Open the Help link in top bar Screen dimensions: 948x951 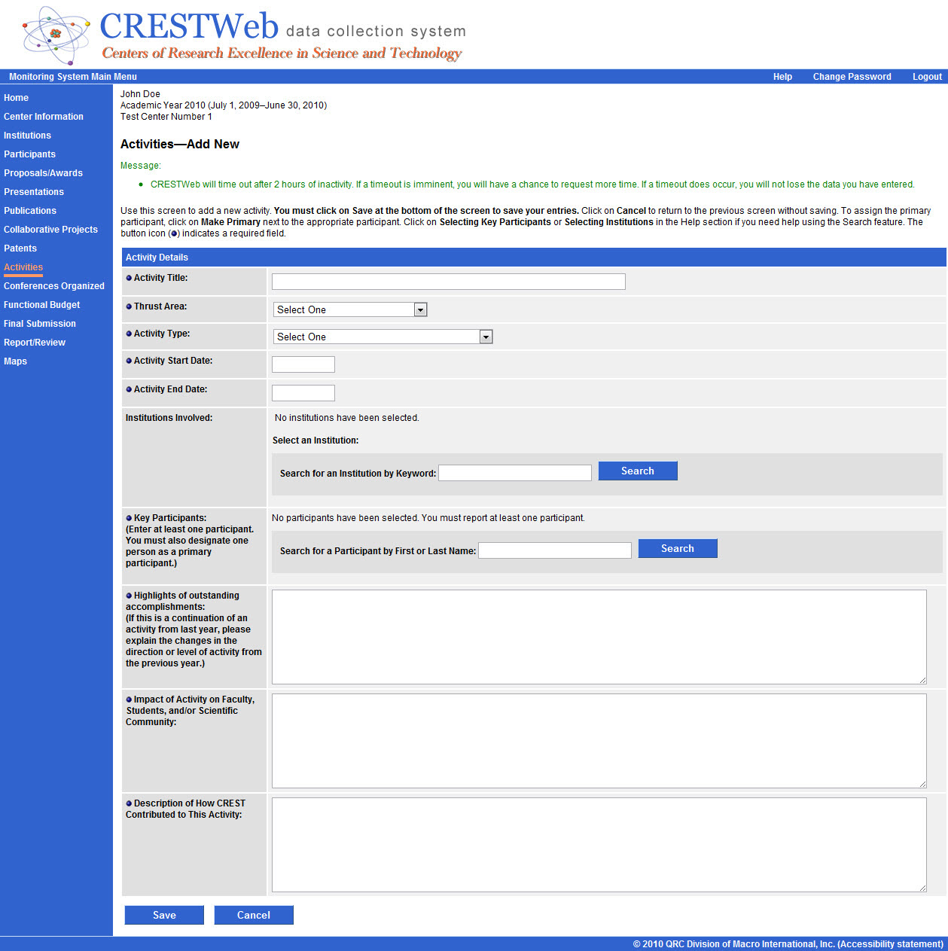tap(782, 77)
